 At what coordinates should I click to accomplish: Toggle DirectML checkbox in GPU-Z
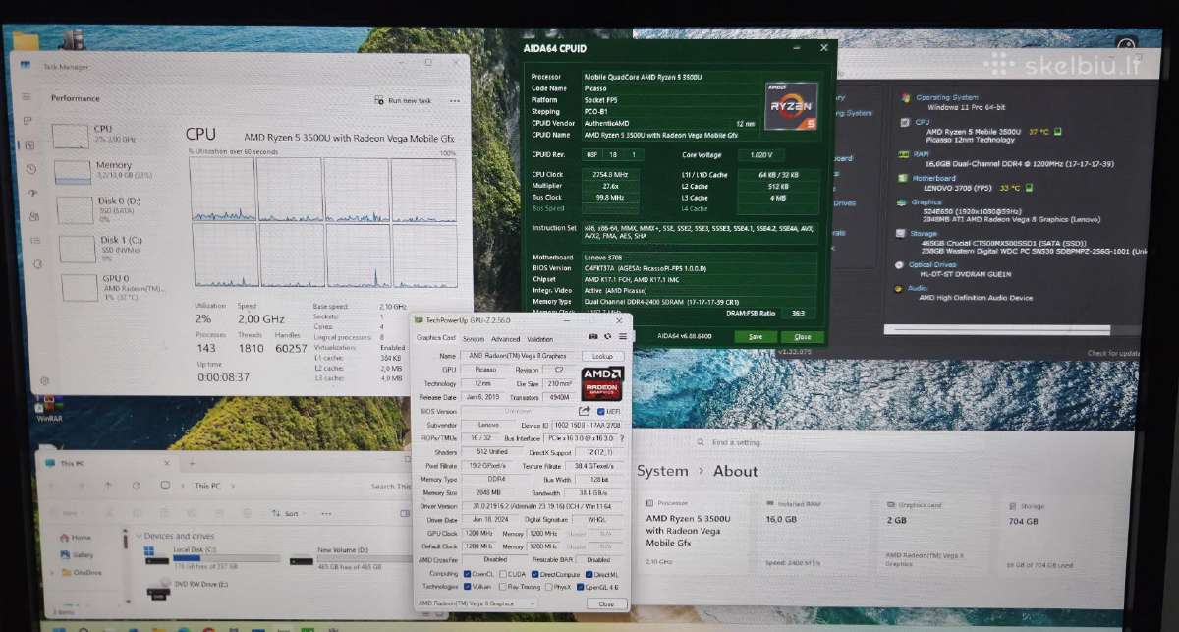point(588,574)
